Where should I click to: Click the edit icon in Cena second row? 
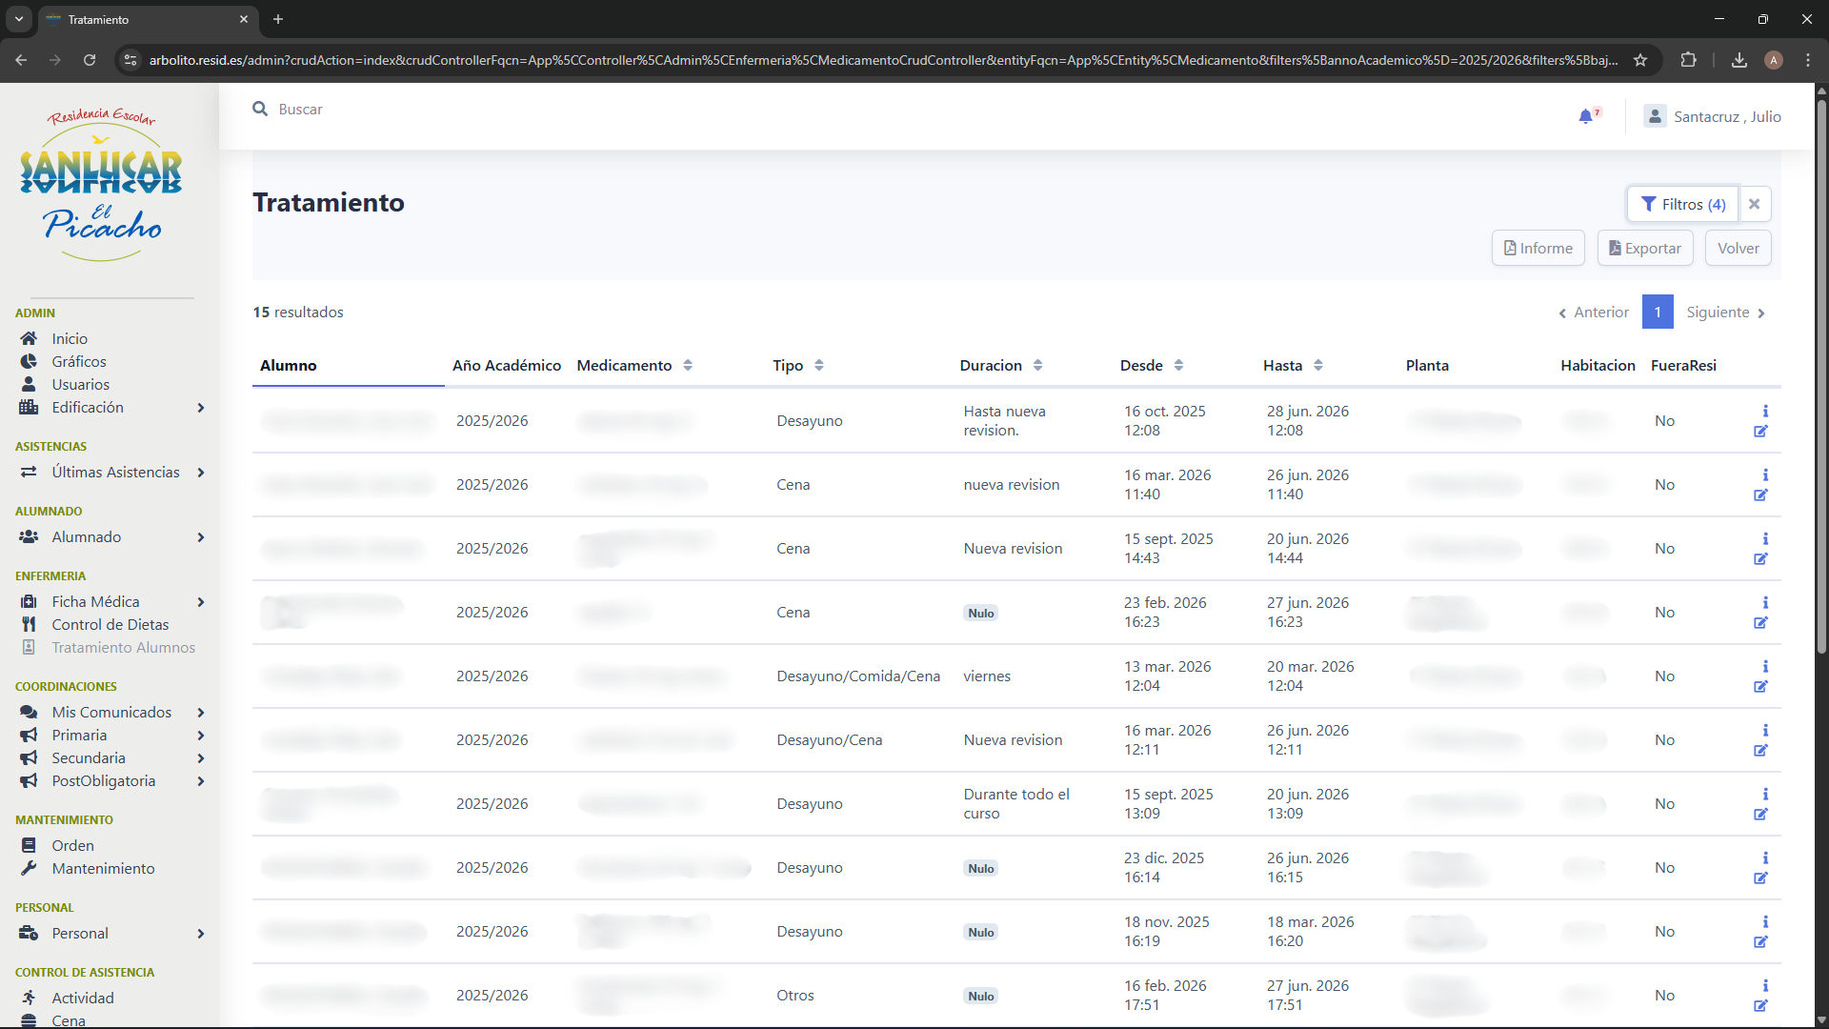(x=1760, y=494)
